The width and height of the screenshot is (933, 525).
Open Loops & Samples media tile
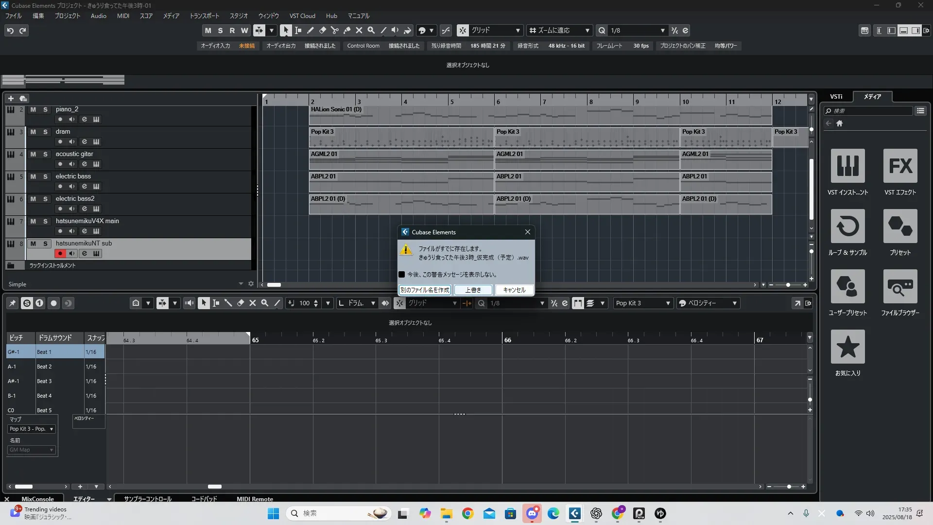coord(847,227)
